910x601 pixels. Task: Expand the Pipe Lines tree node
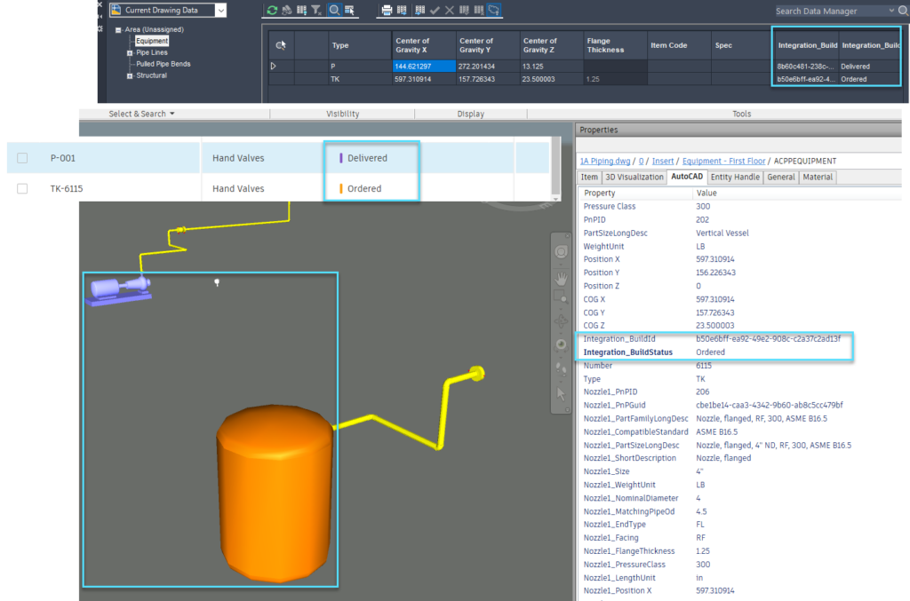coord(130,53)
